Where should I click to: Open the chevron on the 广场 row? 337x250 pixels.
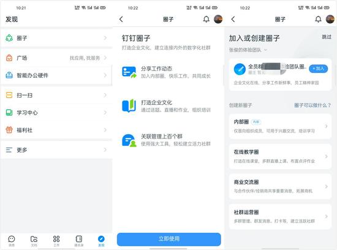tap(105, 58)
